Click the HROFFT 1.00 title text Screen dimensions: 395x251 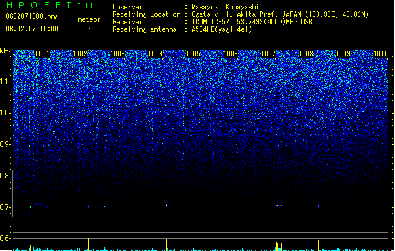[50, 5]
